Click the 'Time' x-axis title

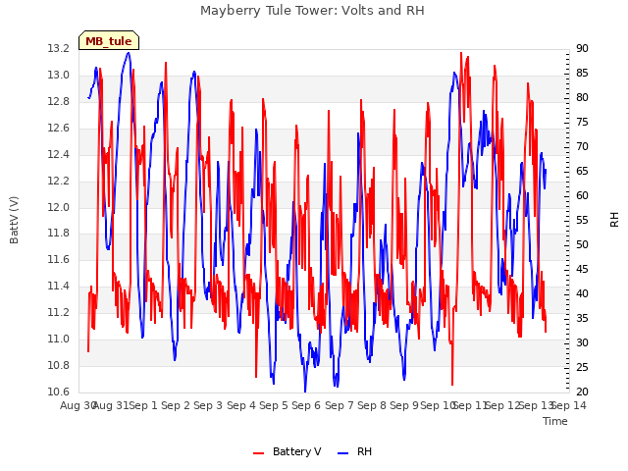click(555, 421)
